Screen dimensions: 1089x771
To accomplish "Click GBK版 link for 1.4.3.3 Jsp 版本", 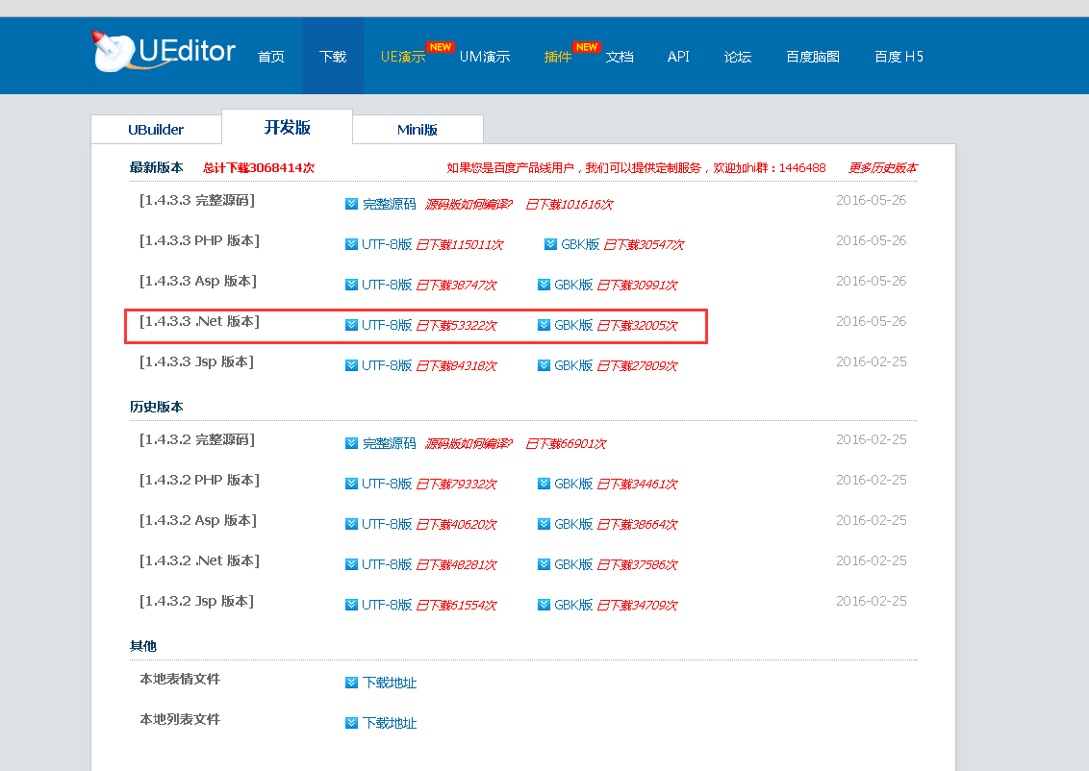I will pyautogui.click(x=573, y=365).
